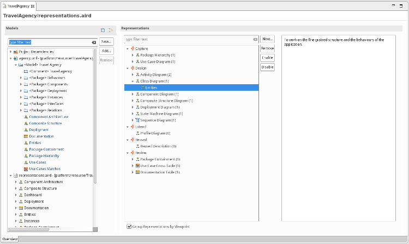
Task: Click the Model Travel Agency icon
Action: 21,65
